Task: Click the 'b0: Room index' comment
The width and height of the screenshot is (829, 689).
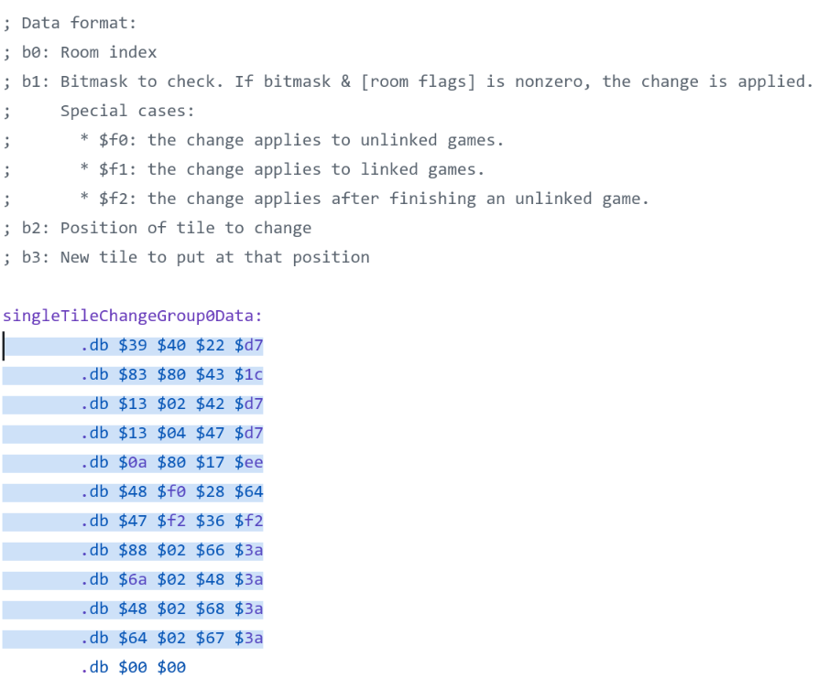Action: [90, 52]
